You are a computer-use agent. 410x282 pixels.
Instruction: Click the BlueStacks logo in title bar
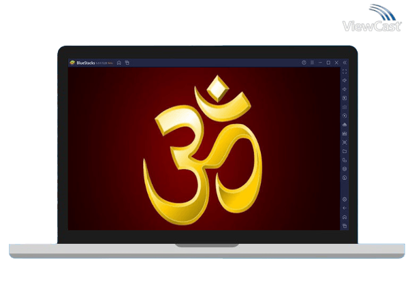tap(72, 63)
